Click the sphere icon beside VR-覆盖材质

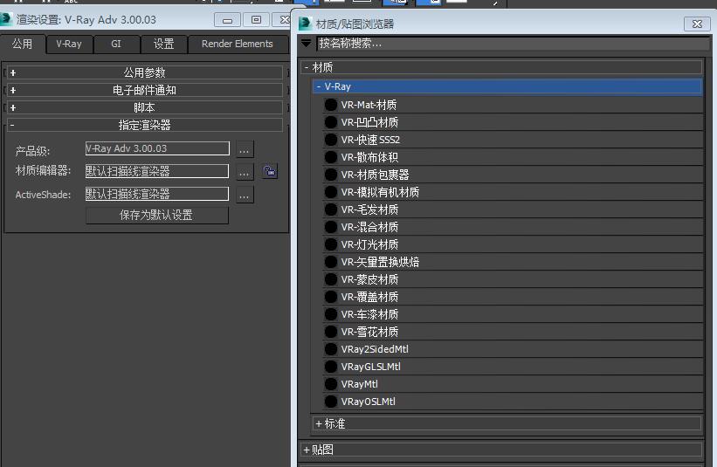click(x=331, y=297)
